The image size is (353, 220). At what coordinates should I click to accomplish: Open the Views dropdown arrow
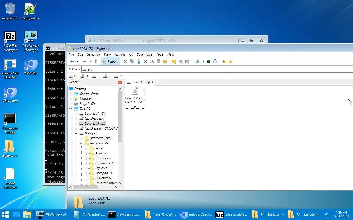203,62
